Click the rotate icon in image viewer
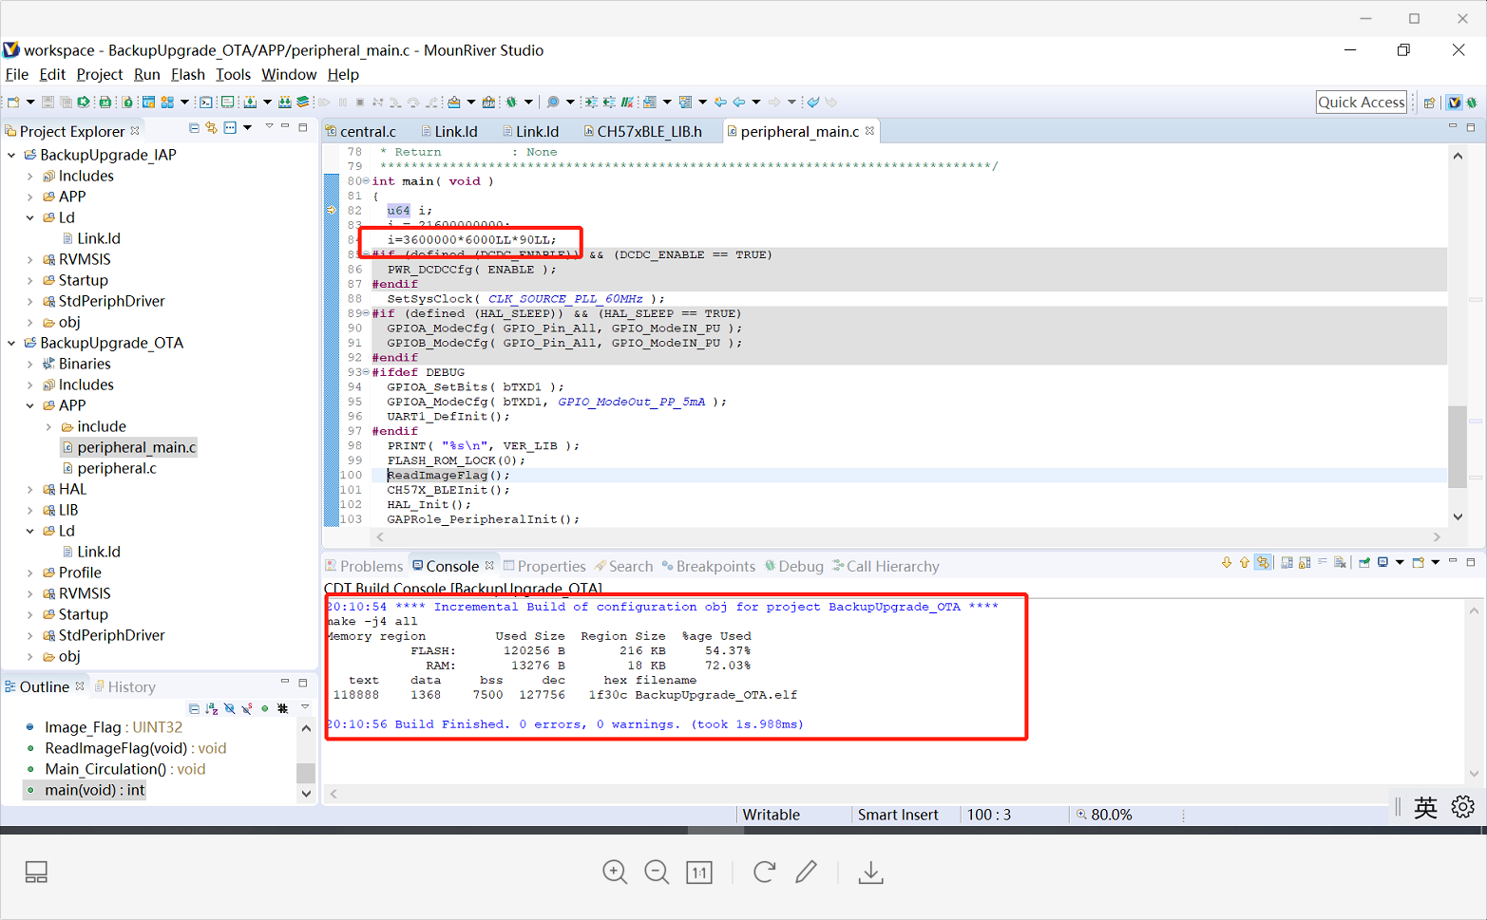The width and height of the screenshot is (1487, 920). 764,872
